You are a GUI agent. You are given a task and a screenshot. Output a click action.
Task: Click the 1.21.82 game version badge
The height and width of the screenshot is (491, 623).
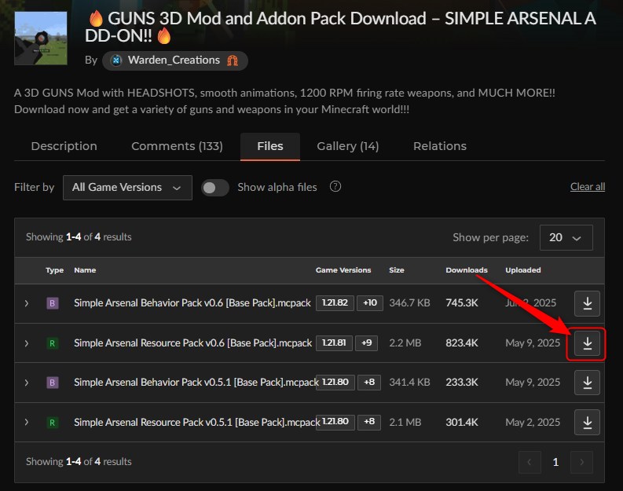coord(335,302)
